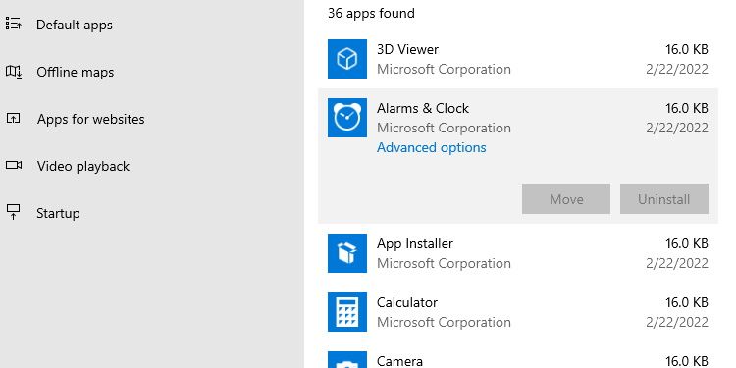The height and width of the screenshot is (368, 736).
Task: Open Apps for websites page
Action: [90, 119]
